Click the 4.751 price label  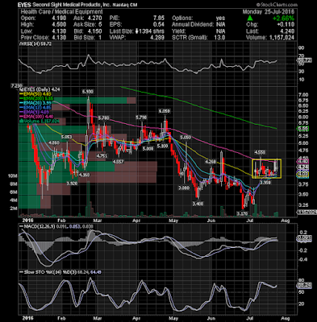click(x=102, y=155)
